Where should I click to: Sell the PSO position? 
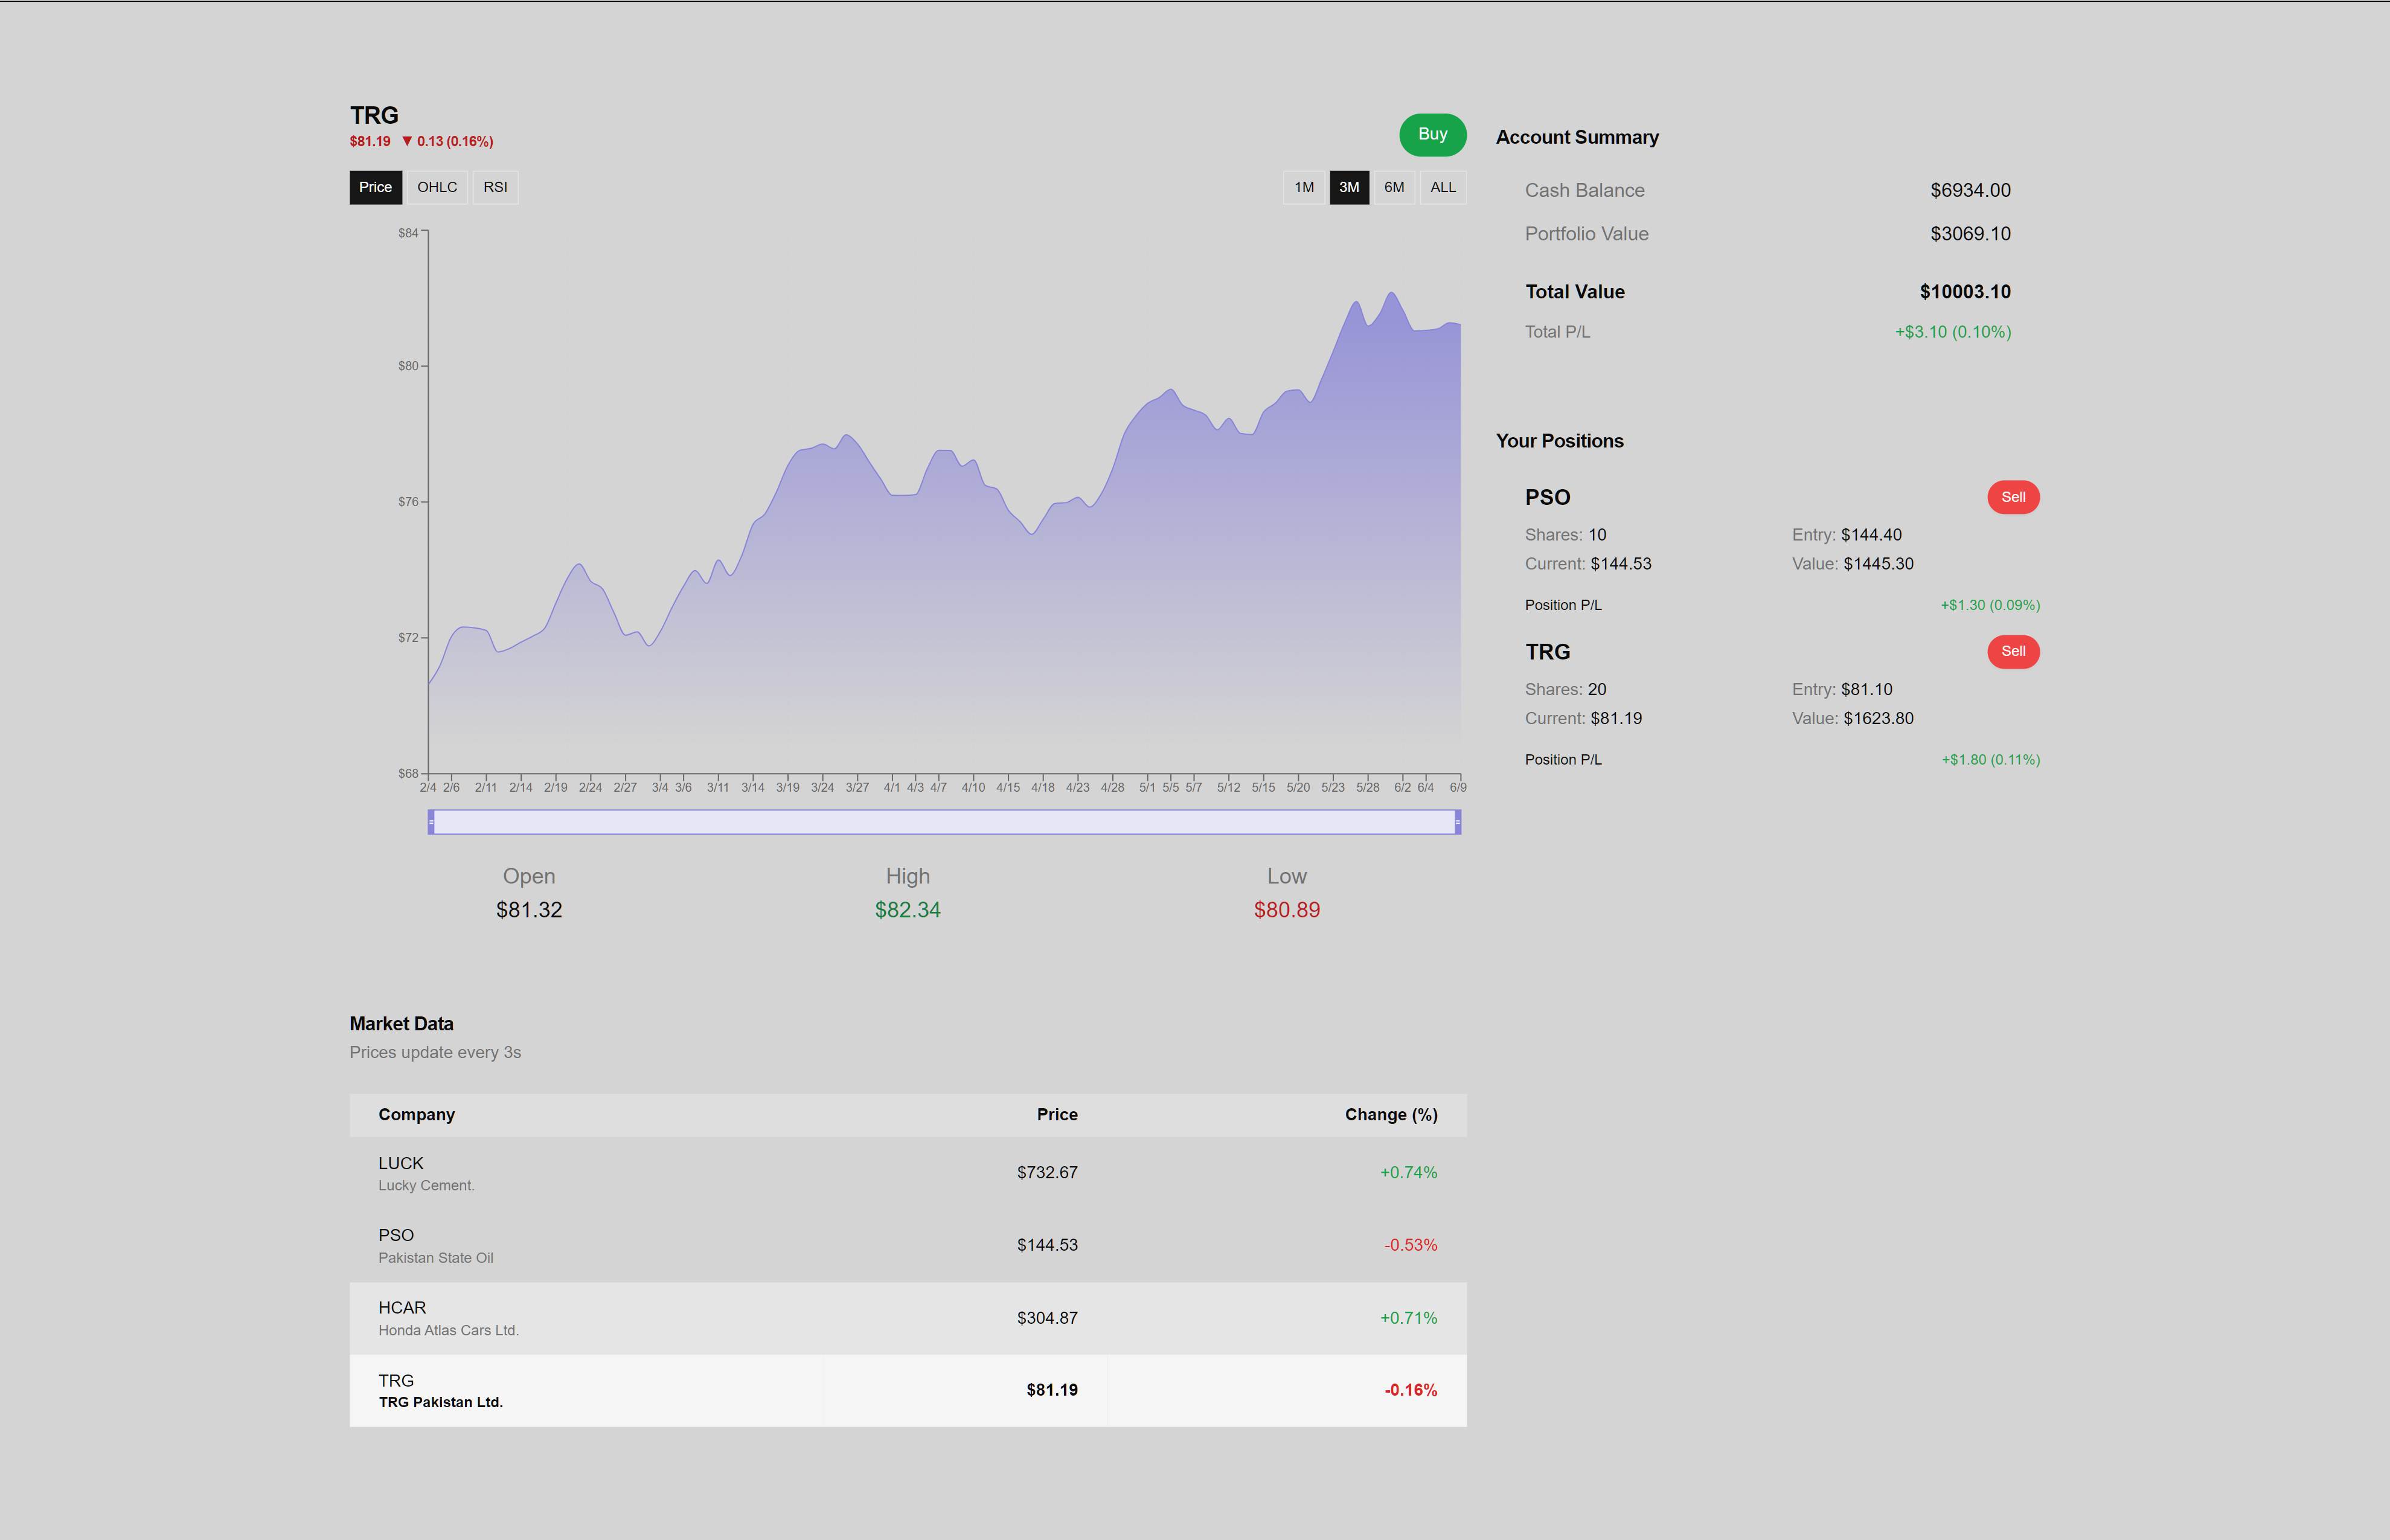2012,497
